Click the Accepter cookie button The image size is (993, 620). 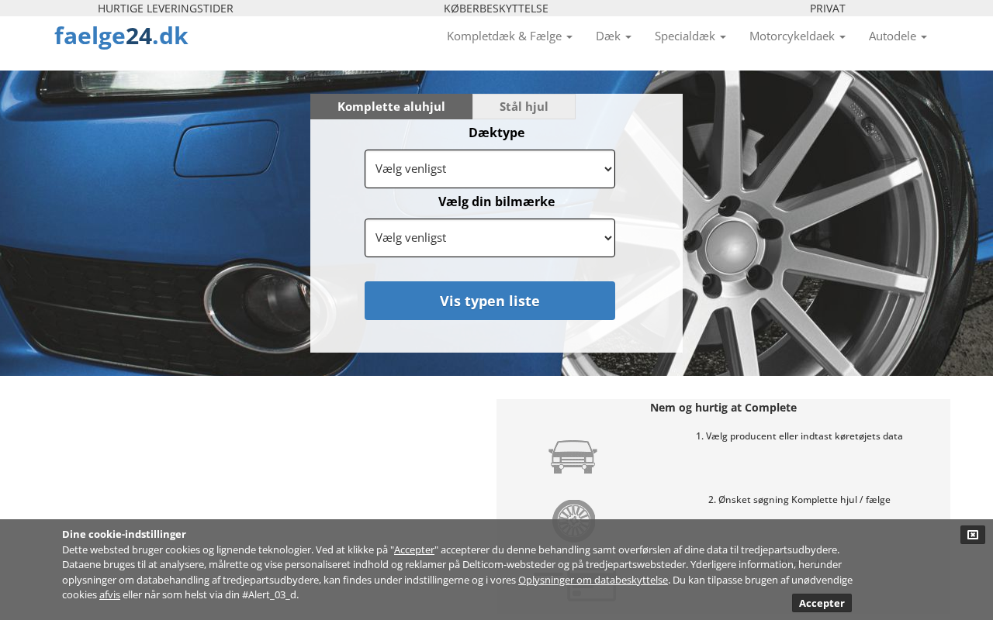(x=822, y=603)
